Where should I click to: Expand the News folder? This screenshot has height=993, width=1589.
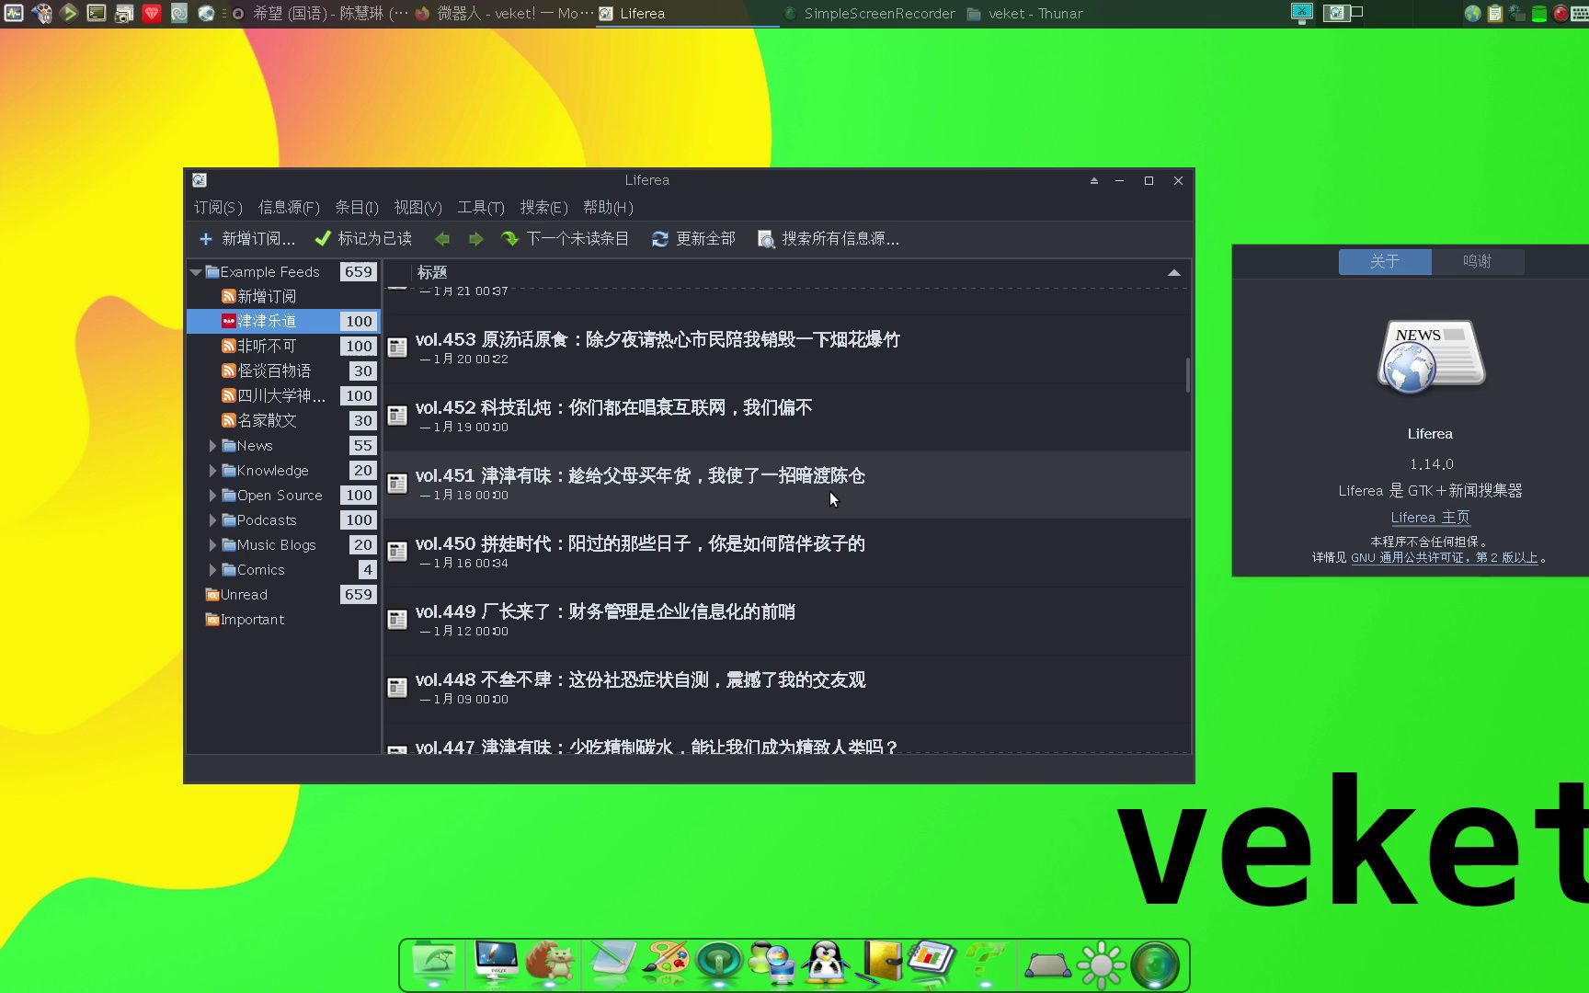coord(212,445)
